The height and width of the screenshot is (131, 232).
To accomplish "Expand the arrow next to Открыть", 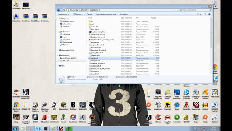I will [x=83, y=14].
